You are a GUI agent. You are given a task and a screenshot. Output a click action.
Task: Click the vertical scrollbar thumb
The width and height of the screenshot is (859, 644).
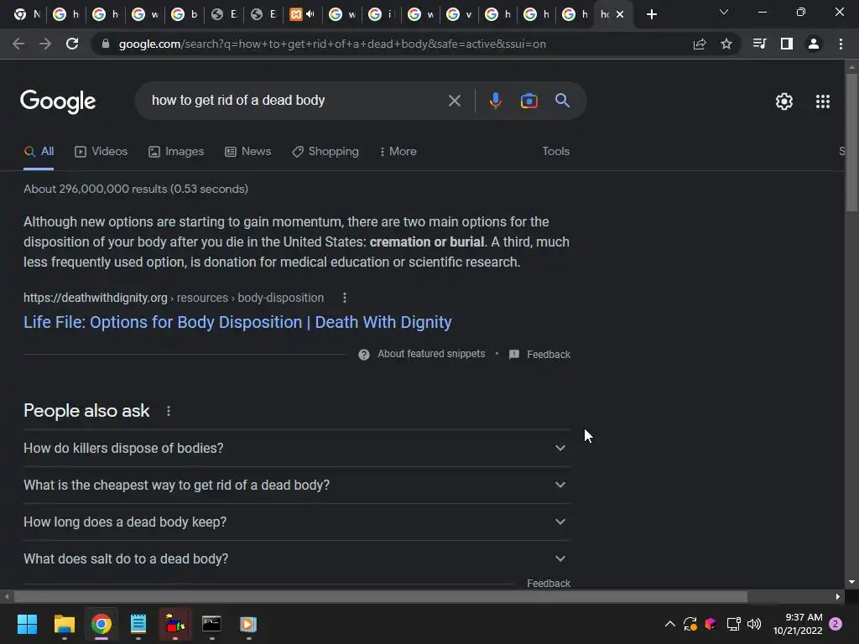[x=851, y=142]
